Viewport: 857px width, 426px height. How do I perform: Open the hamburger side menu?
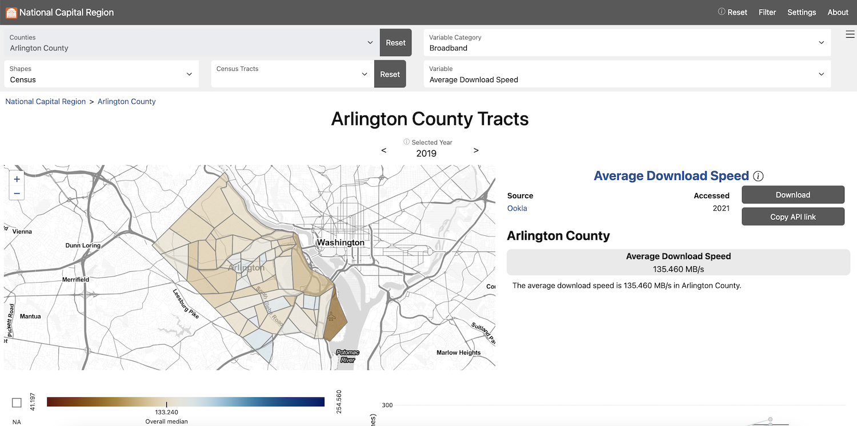850,34
